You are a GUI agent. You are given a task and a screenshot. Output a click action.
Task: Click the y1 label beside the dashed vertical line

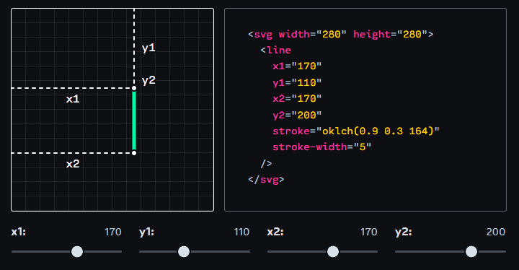(x=148, y=48)
